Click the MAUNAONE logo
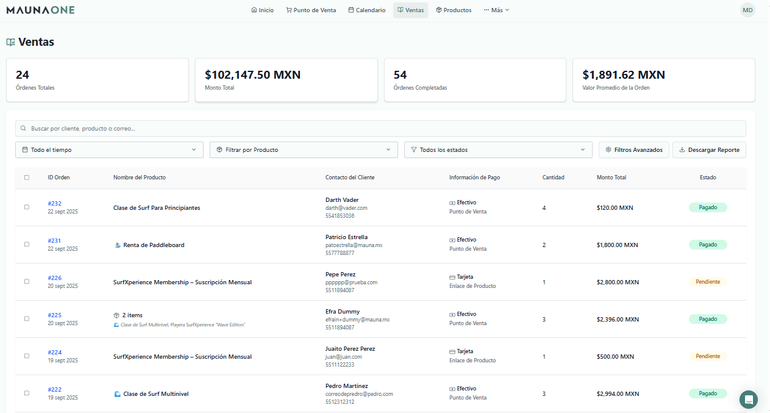 40,10
